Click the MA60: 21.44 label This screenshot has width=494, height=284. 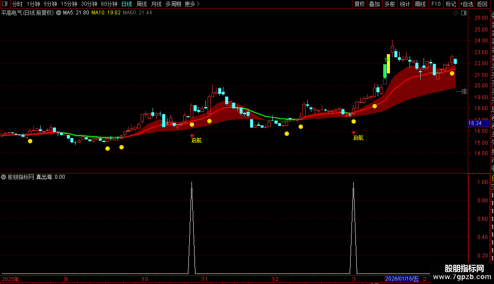137,13
